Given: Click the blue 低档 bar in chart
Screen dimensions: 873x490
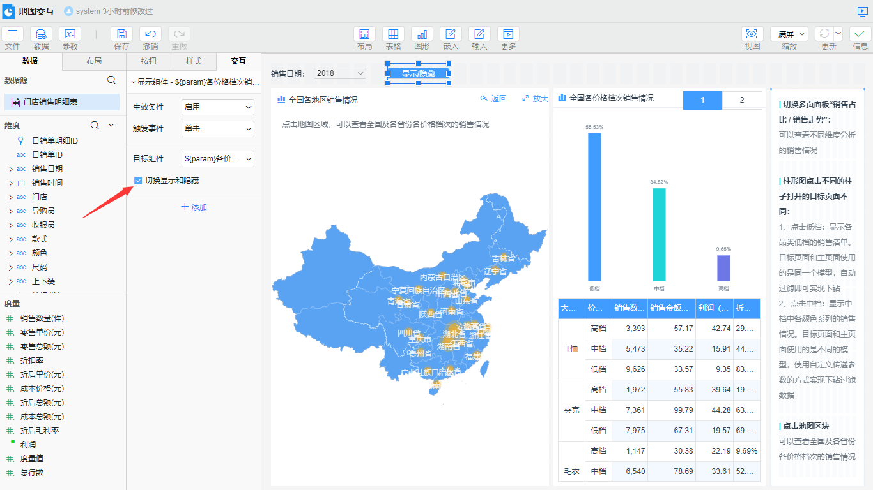Looking at the screenshot, I should pyautogui.click(x=594, y=207).
